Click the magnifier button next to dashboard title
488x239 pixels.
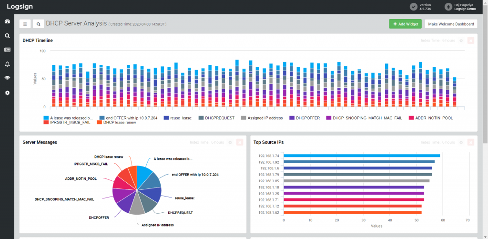pyautogui.click(x=38, y=24)
